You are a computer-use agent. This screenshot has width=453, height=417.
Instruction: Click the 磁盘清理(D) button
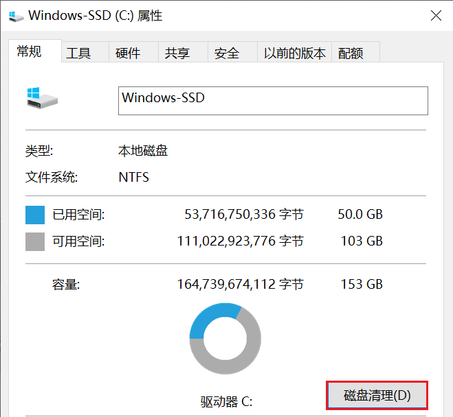click(377, 396)
